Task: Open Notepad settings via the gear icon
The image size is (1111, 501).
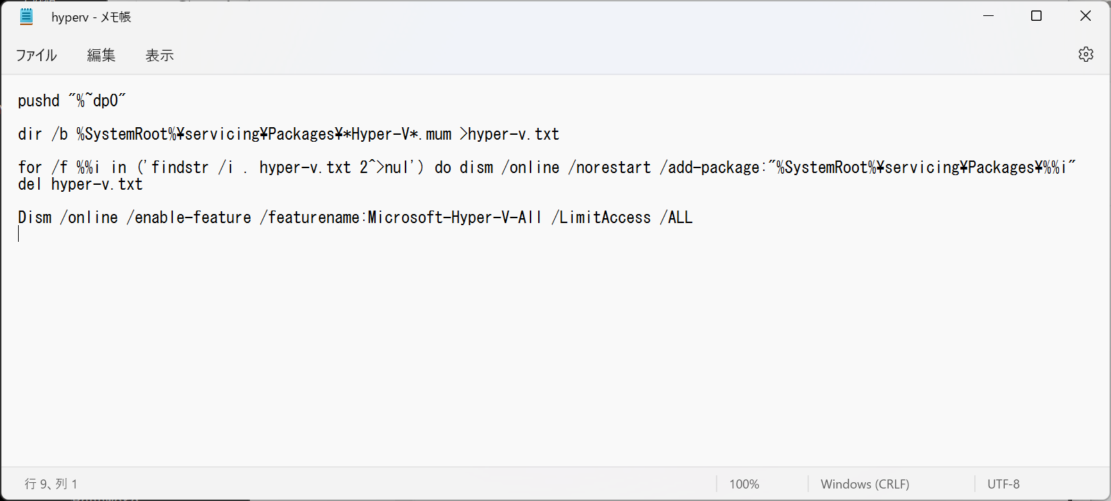Action: pyautogui.click(x=1085, y=54)
